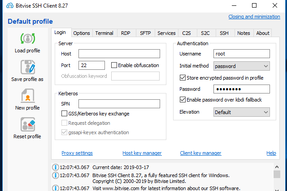Open the About tab
This screenshot has height=191, width=287.
[263, 33]
